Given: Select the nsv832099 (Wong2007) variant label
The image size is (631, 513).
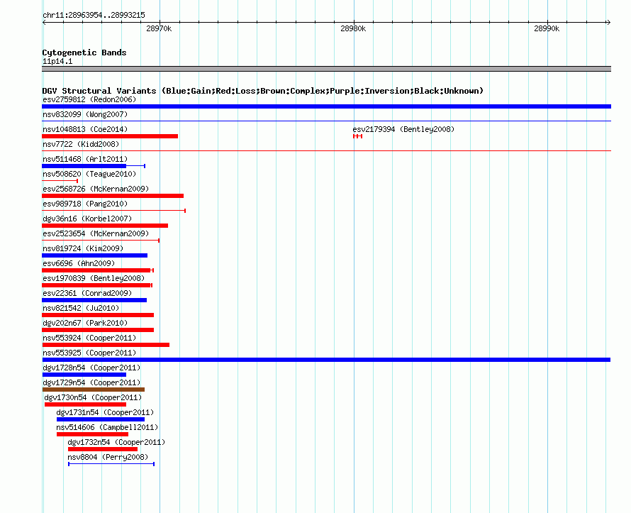Looking at the screenshot, I should click(x=85, y=114).
